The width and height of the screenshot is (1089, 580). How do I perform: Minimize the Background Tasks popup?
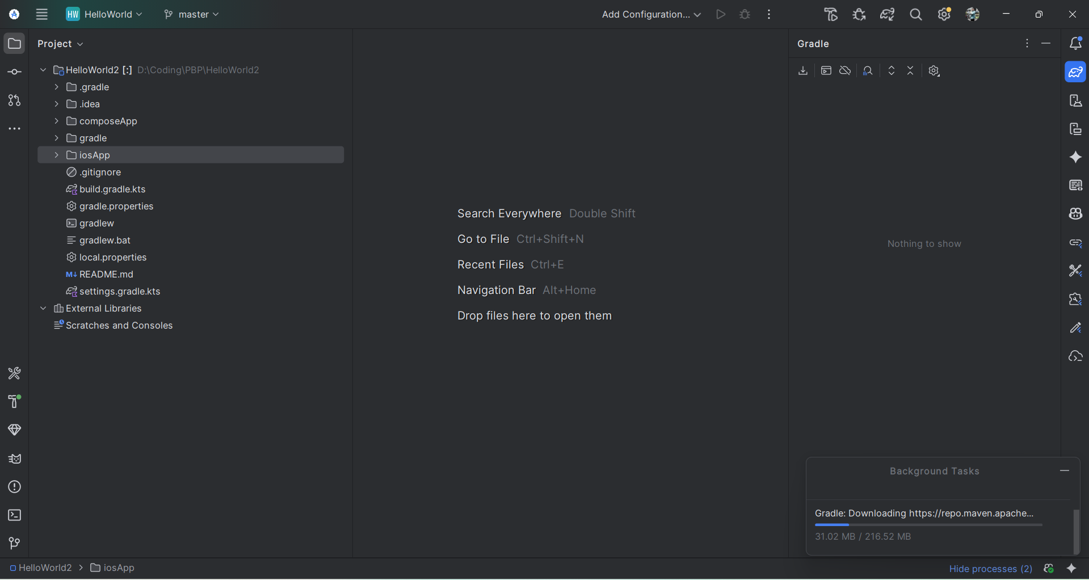point(1065,471)
